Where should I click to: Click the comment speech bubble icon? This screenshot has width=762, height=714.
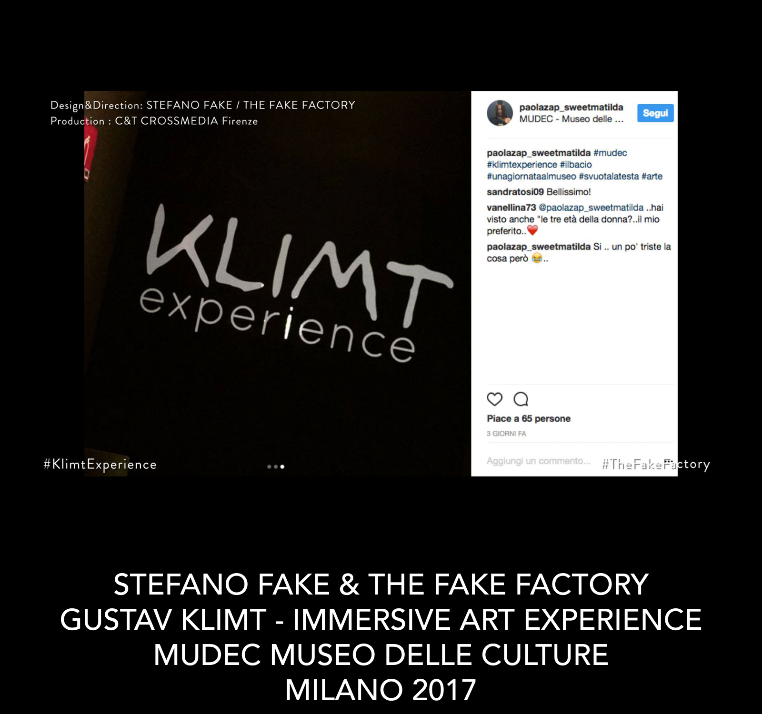tap(521, 399)
